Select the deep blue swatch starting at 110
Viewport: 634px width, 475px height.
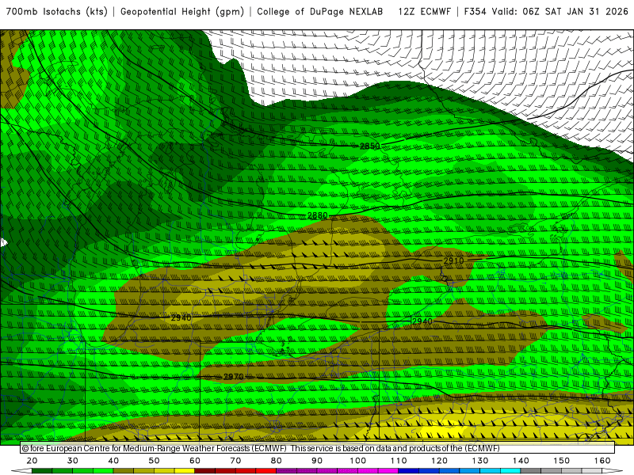click(x=408, y=471)
